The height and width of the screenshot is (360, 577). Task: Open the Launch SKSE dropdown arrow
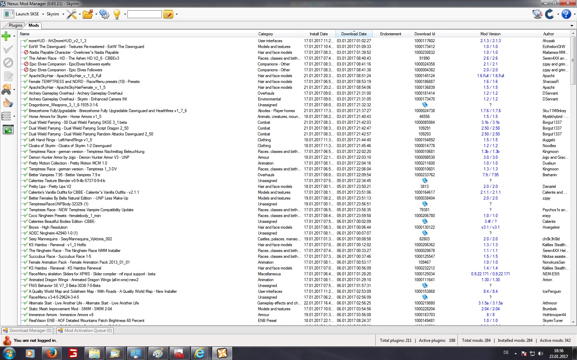(43, 14)
